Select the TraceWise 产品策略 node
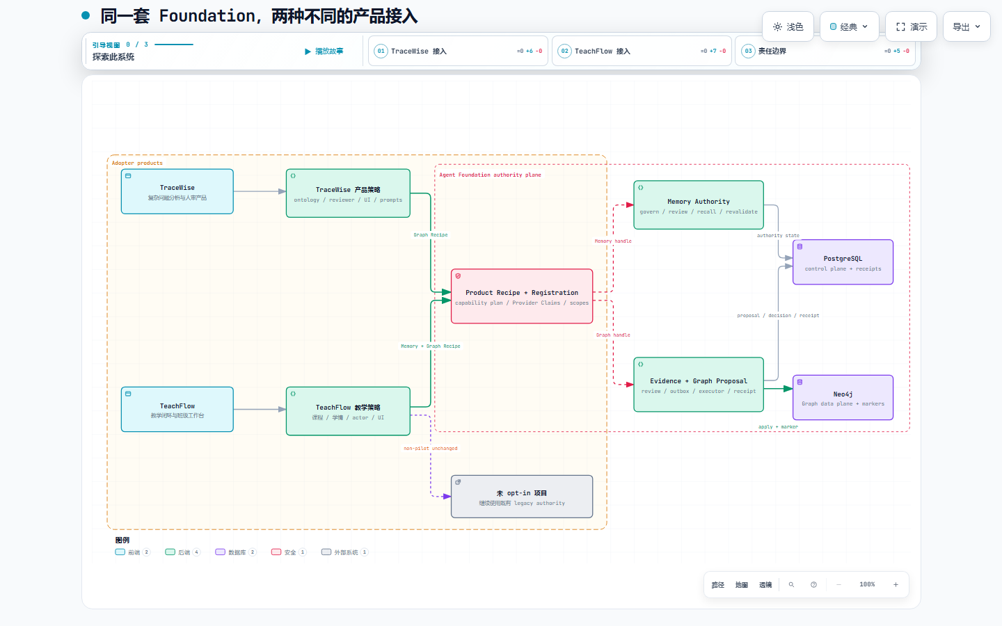This screenshot has height=626, width=1002. pos(348,193)
